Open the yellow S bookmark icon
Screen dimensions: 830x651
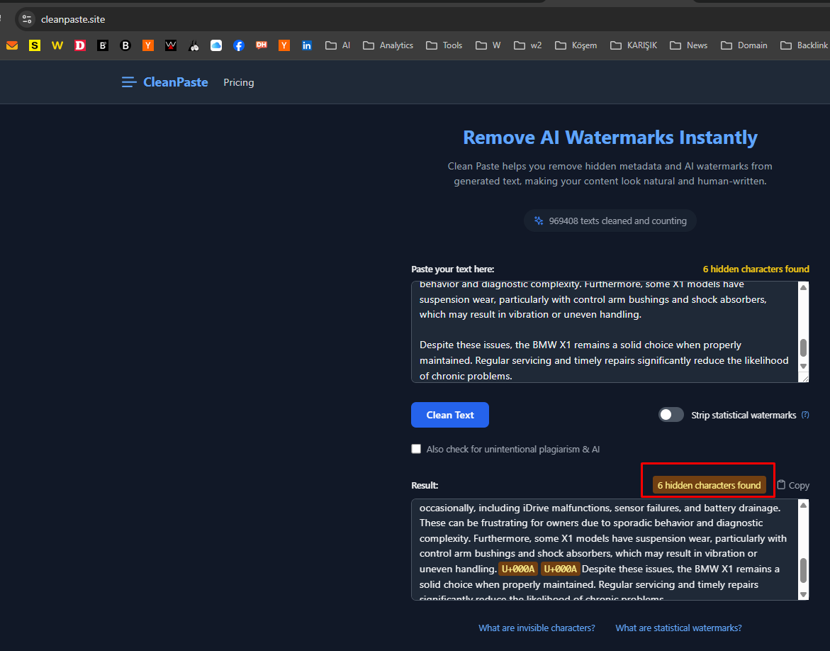[35, 45]
